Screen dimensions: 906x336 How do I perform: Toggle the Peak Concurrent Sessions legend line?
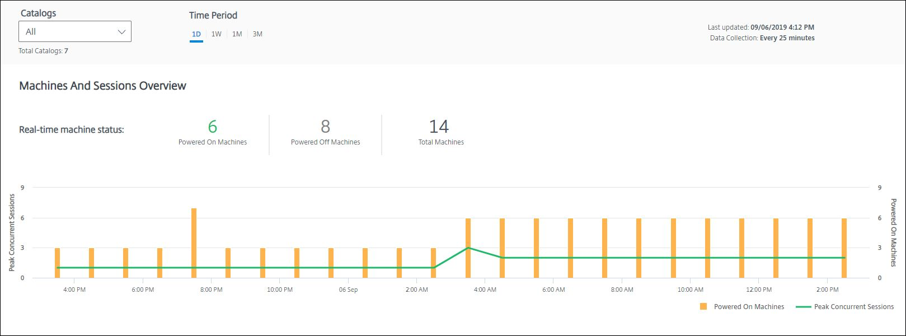[x=803, y=307]
